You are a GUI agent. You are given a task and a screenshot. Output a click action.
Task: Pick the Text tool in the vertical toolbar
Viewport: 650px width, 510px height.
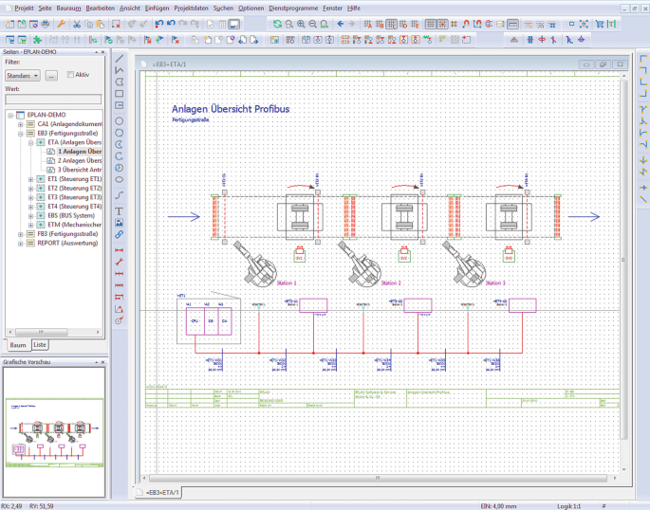click(120, 210)
